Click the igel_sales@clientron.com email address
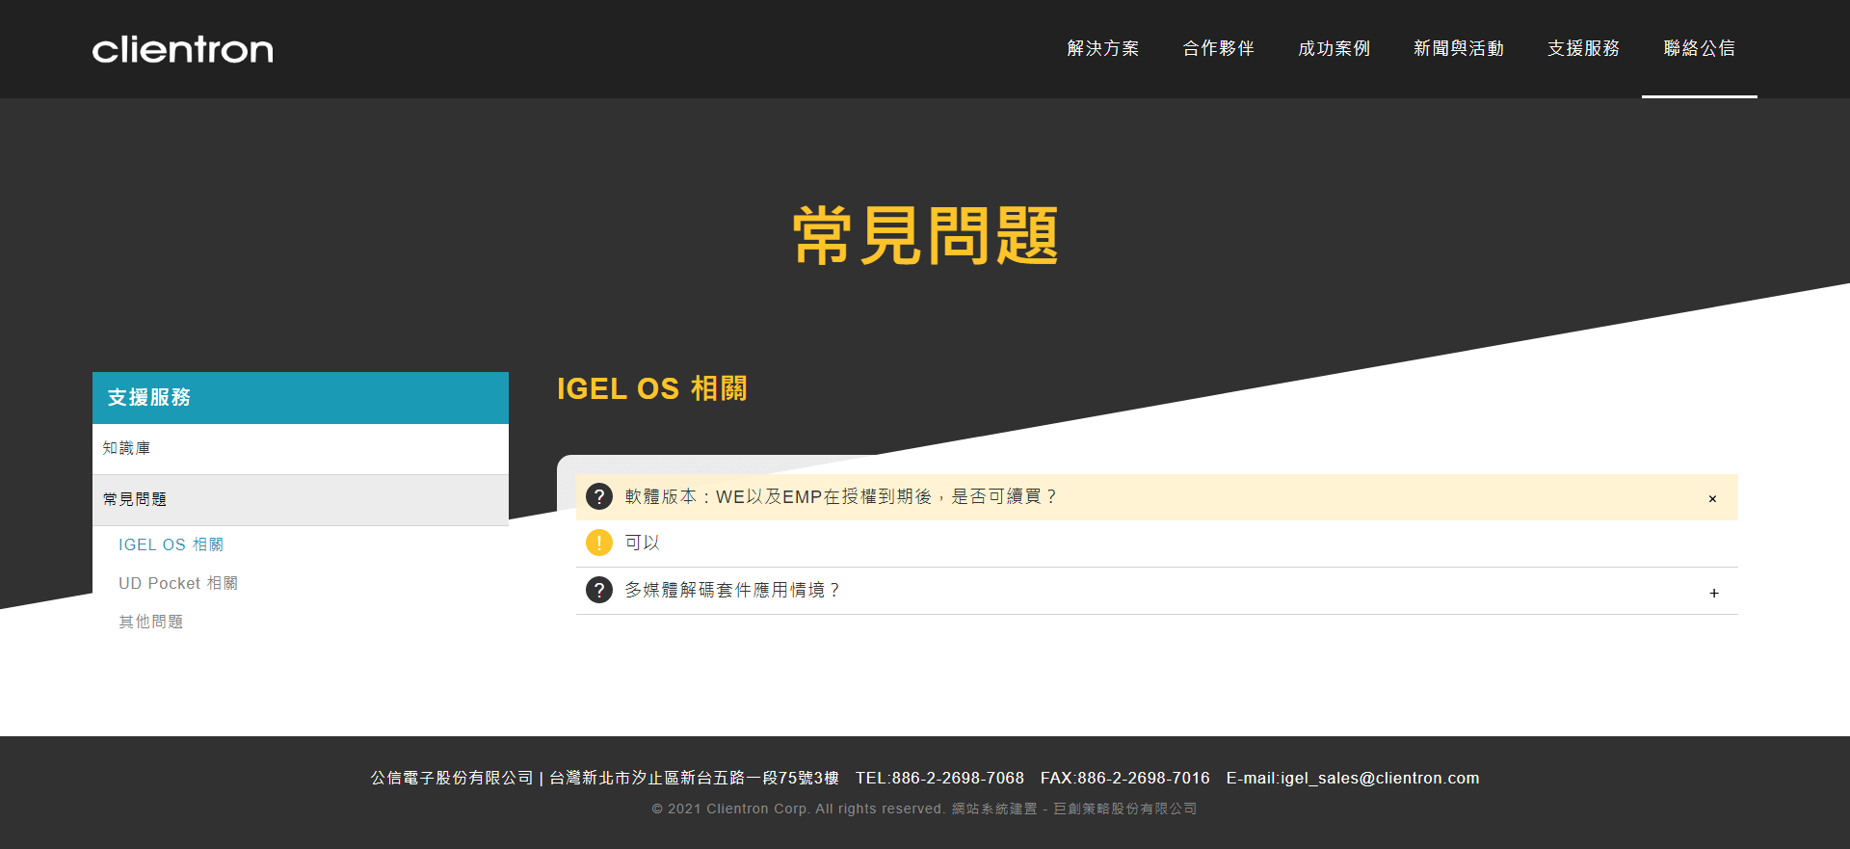Viewport: 1850px width, 849px height. pyautogui.click(x=1380, y=779)
